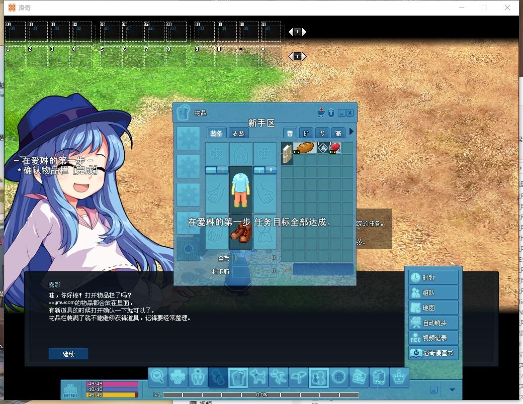Go to next F-key hotbar page
523x404 pixels.
[304, 32]
